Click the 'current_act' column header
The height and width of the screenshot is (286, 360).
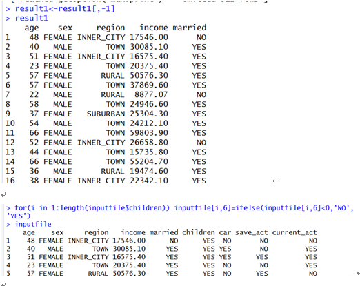pyautogui.click(x=294, y=233)
